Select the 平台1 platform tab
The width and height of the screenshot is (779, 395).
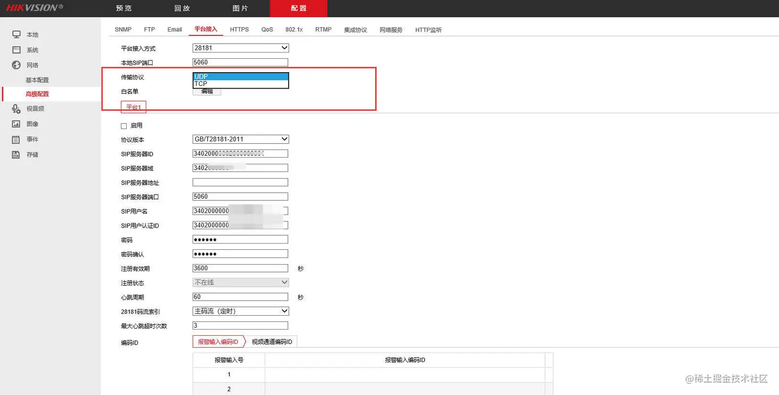(x=133, y=107)
